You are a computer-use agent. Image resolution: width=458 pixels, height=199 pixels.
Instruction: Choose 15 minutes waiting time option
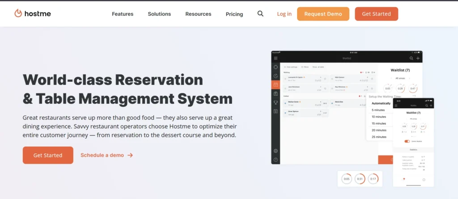pos(379,123)
